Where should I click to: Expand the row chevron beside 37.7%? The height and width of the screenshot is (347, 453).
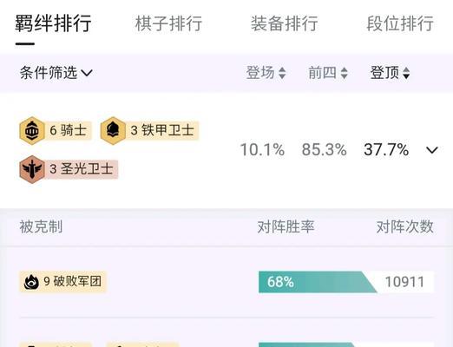tap(432, 150)
